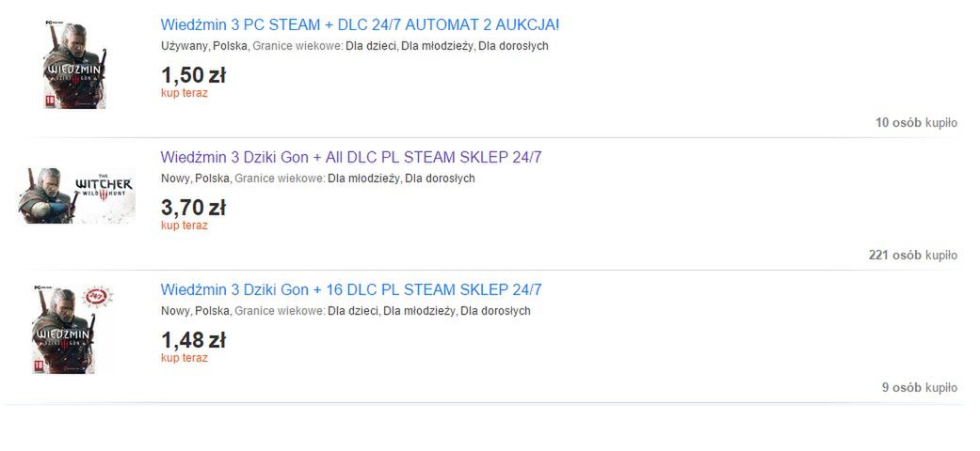Click the 3,70 zł price
Screen dimensions: 980x451
[193, 207]
